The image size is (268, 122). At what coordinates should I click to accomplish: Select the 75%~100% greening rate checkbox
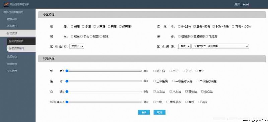tap(233, 27)
